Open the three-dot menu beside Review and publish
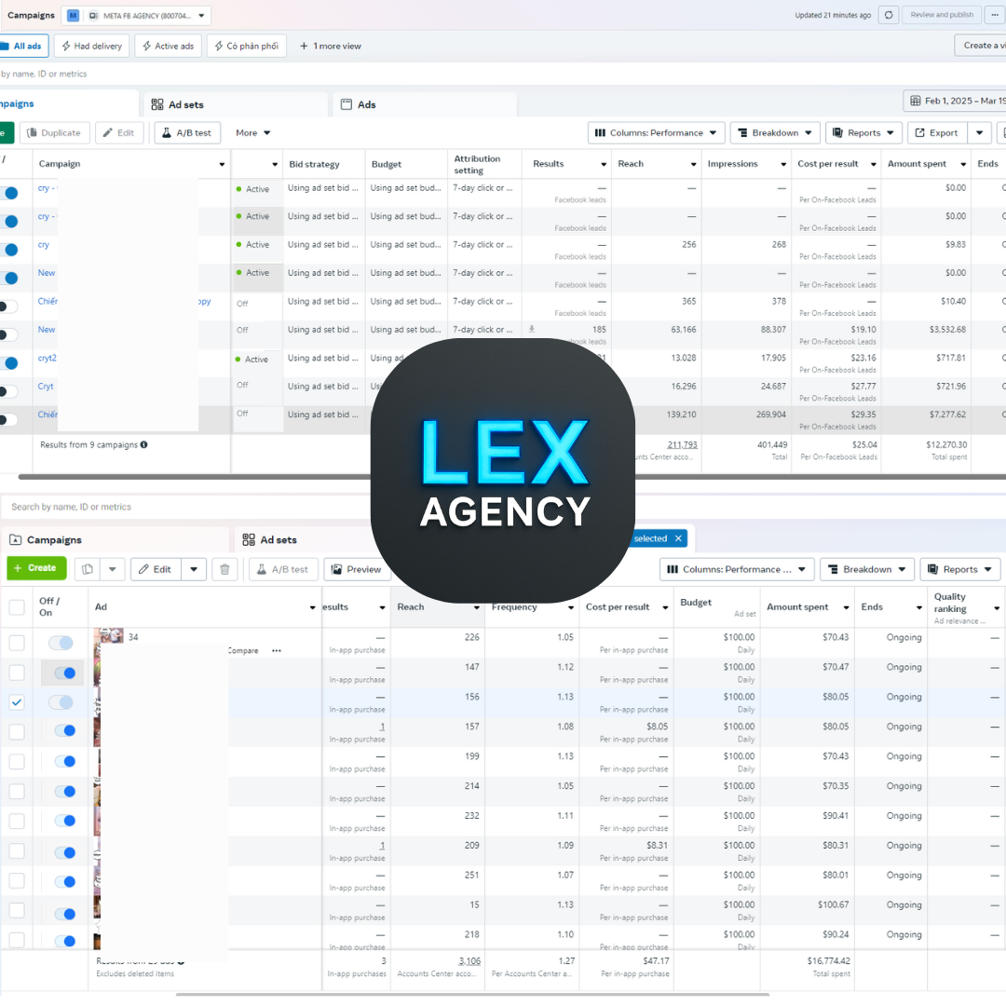 [x=995, y=15]
